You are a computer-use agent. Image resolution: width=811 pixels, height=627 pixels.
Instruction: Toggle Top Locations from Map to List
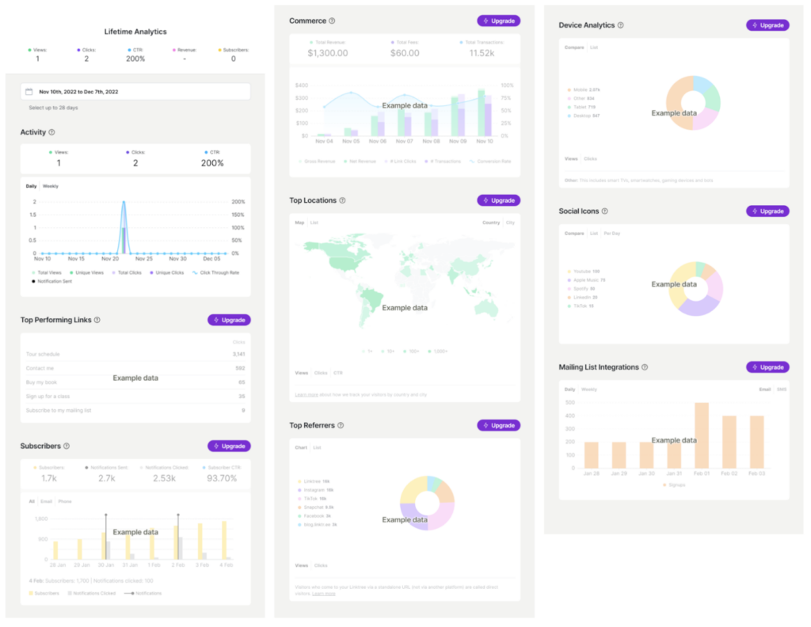pos(314,222)
